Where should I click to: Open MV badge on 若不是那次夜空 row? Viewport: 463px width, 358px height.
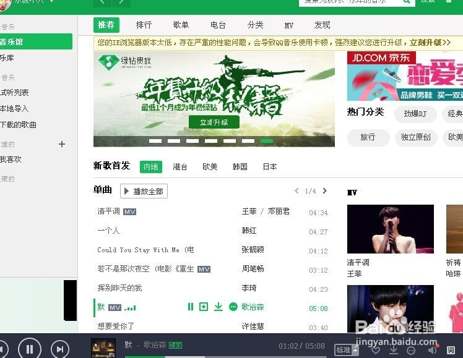[204, 269]
